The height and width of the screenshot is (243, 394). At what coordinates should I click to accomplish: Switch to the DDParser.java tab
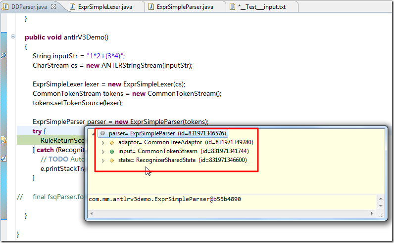pyautogui.click(x=29, y=7)
